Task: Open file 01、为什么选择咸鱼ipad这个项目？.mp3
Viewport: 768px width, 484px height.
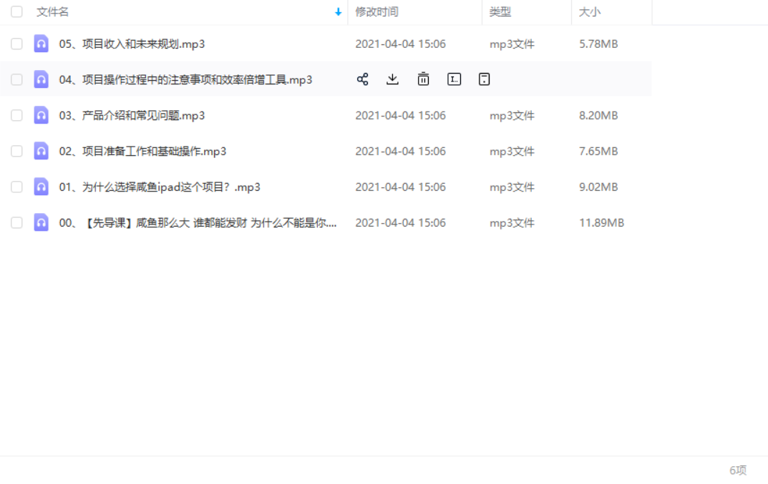Action: [160, 187]
